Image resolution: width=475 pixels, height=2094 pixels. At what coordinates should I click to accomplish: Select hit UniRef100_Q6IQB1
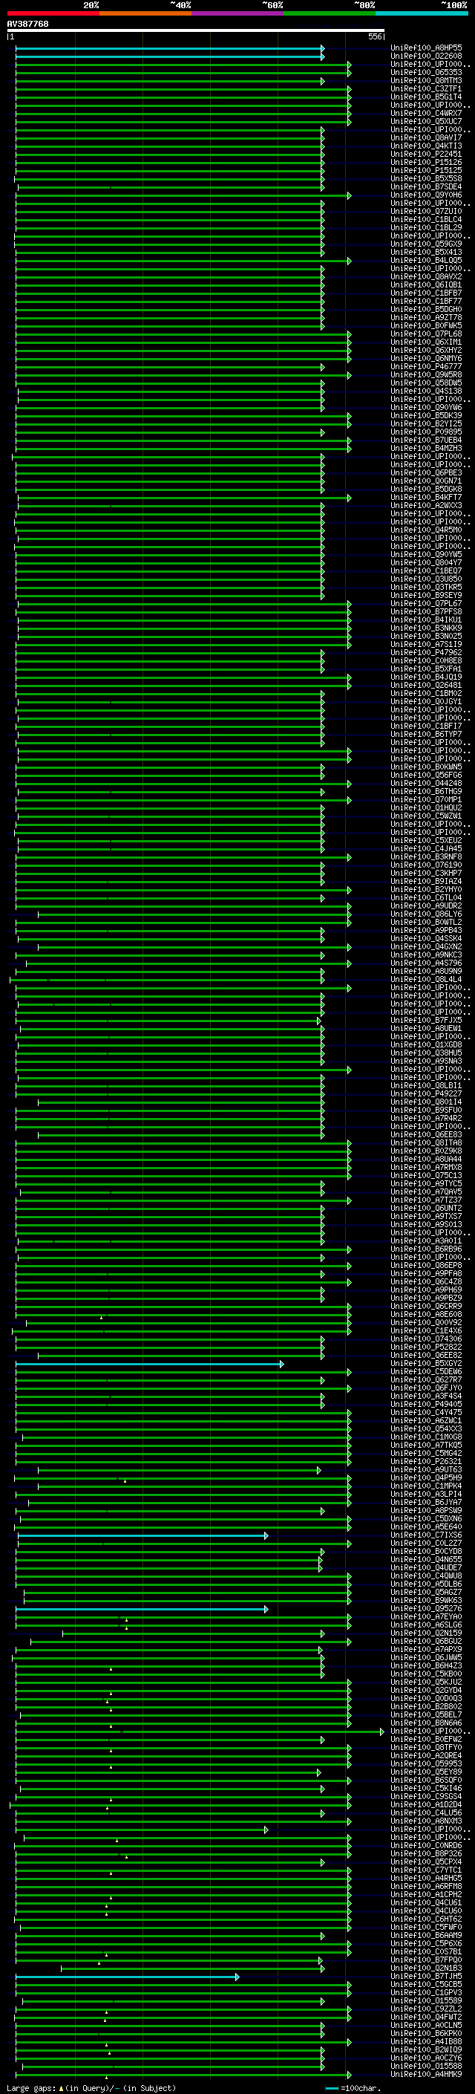pos(426,284)
